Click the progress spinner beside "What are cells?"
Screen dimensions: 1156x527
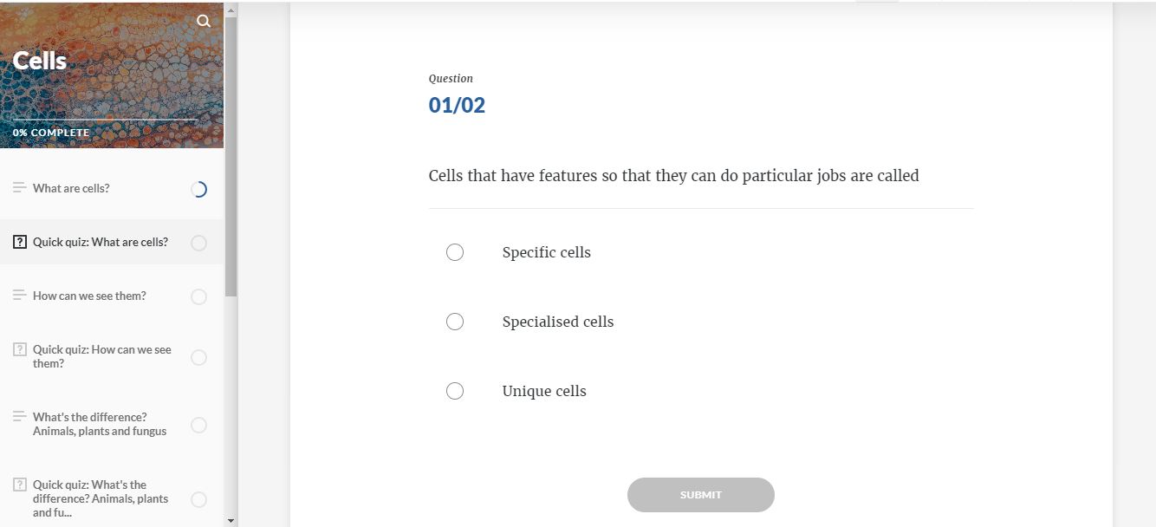198,188
